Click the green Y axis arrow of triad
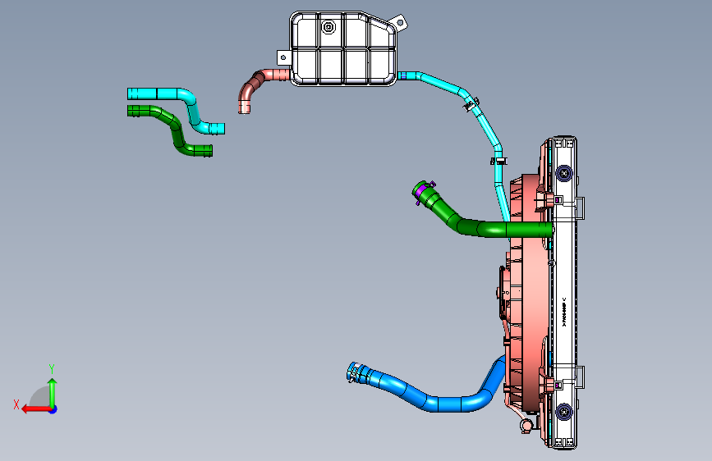712x461 pixels. pos(53,392)
